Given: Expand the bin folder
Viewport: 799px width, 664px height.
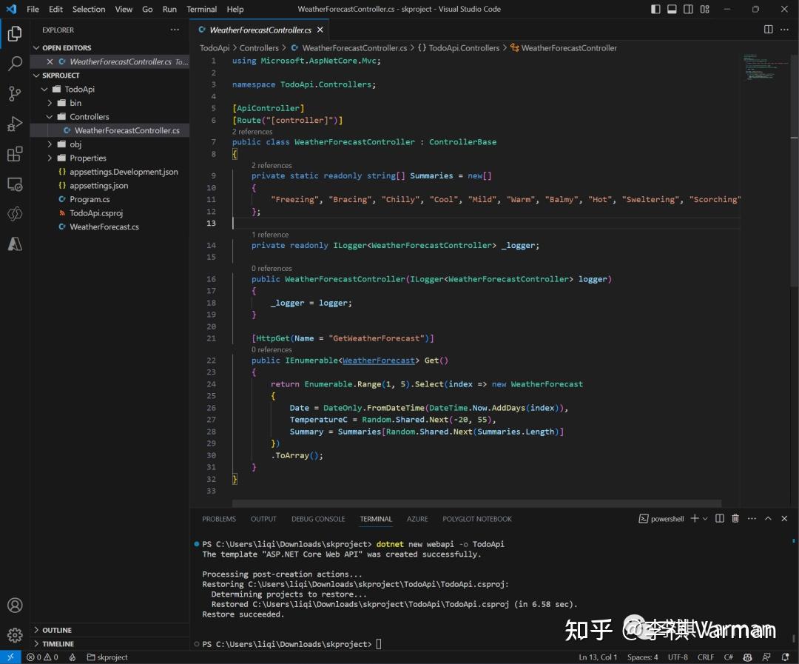Looking at the screenshot, I should [50, 103].
